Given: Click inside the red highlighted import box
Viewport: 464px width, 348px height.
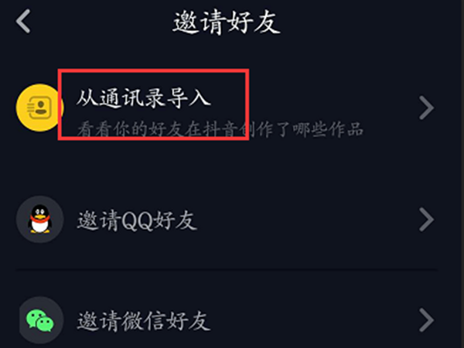Looking at the screenshot, I should click(153, 104).
